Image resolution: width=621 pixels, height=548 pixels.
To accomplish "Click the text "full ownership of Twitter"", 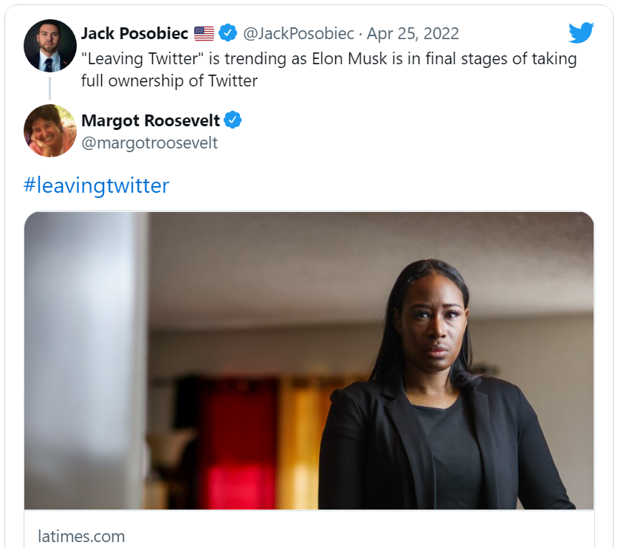I will point(169,81).
